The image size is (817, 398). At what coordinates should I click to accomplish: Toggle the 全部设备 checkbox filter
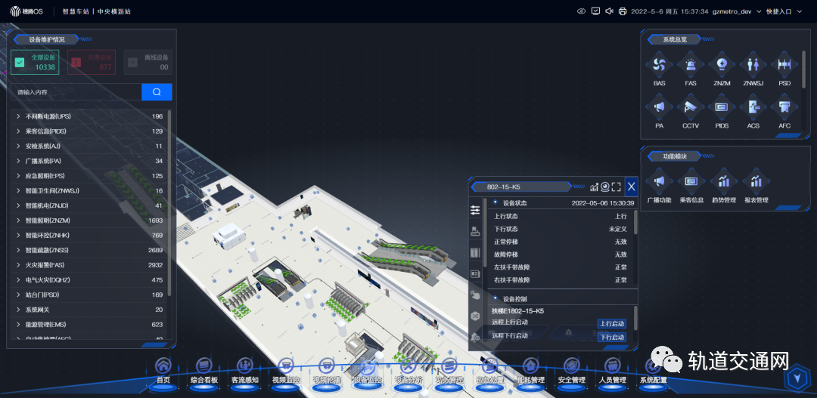tap(20, 63)
